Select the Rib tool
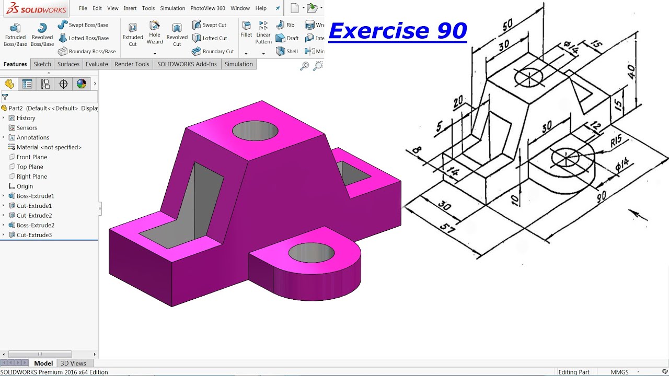 285,25
